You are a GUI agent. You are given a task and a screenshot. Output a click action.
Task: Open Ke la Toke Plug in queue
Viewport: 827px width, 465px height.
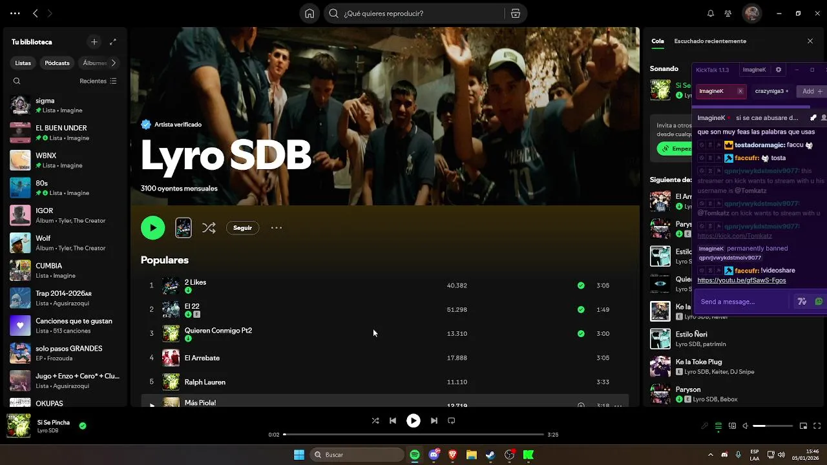point(698,362)
